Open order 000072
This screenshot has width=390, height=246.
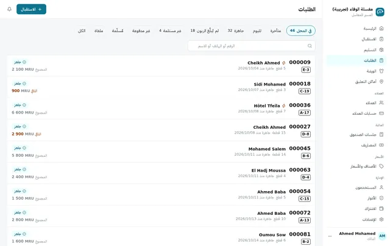click(x=161, y=216)
